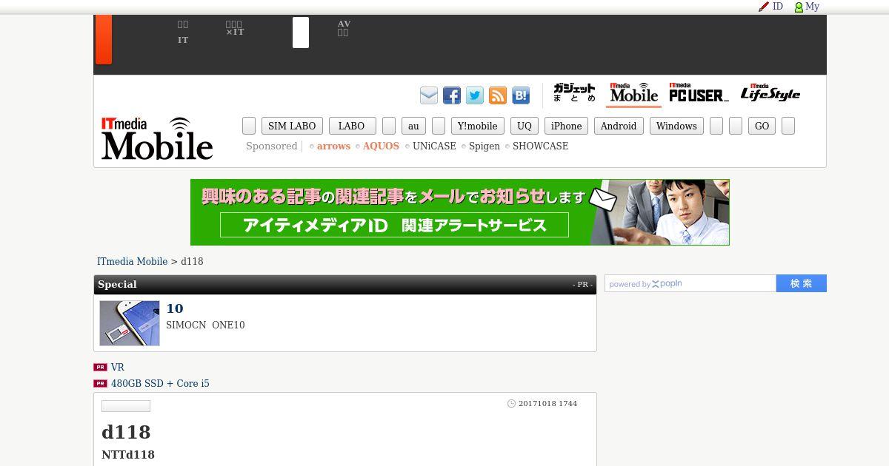Click the d118 article headline

point(126,432)
